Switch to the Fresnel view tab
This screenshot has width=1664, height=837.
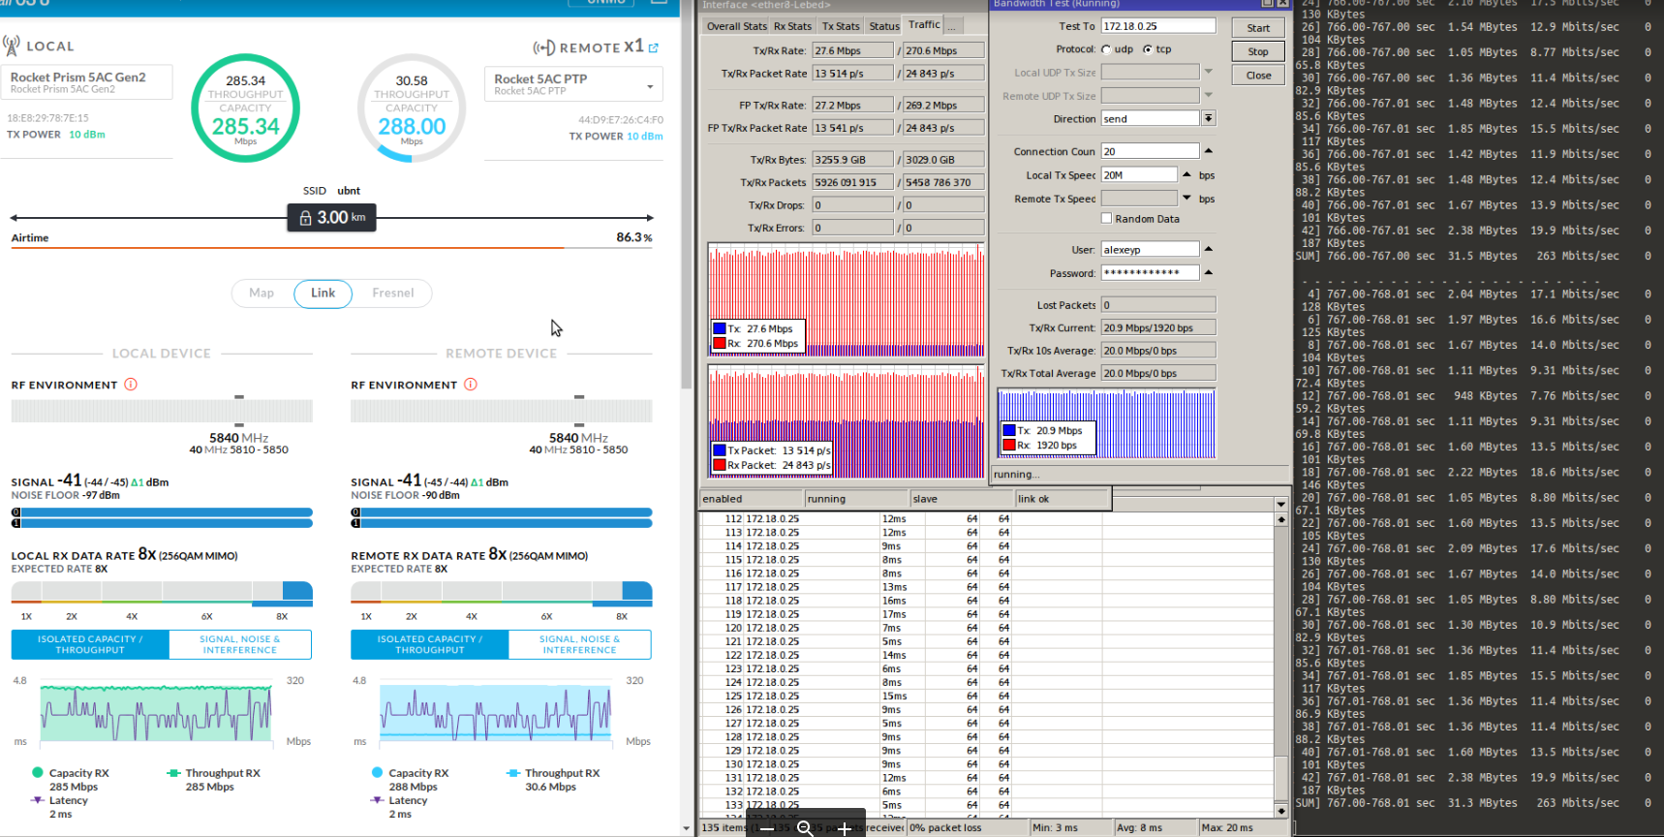pyautogui.click(x=392, y=294)
